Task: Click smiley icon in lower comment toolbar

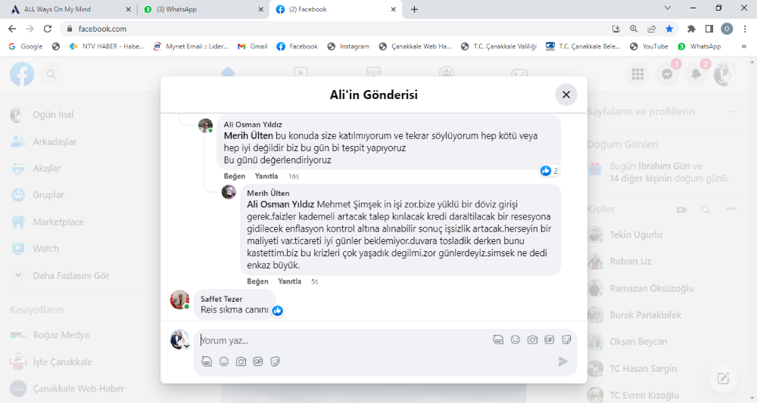Action: click(223, 361)
